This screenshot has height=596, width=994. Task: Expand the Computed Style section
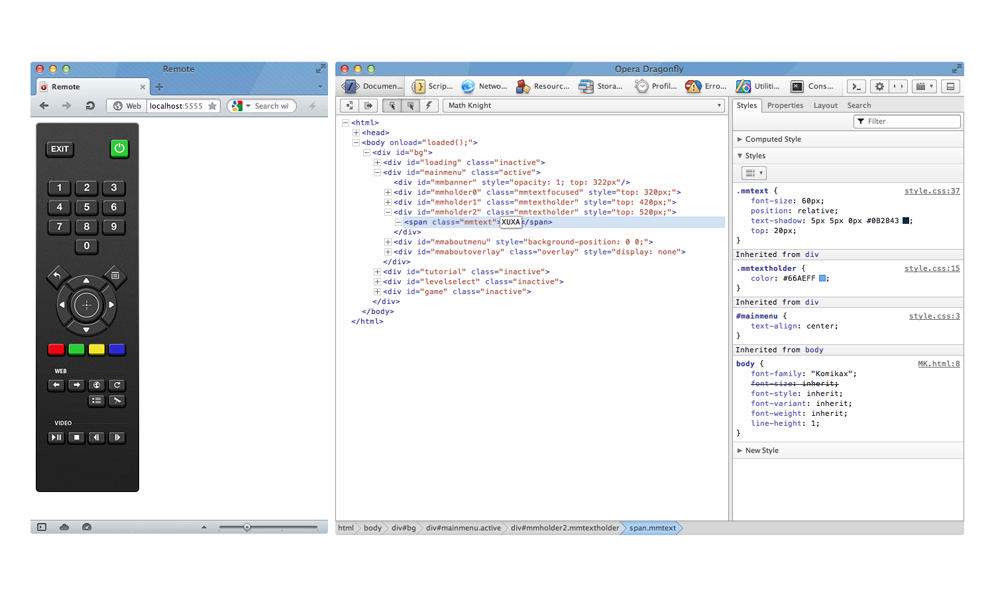773,139
